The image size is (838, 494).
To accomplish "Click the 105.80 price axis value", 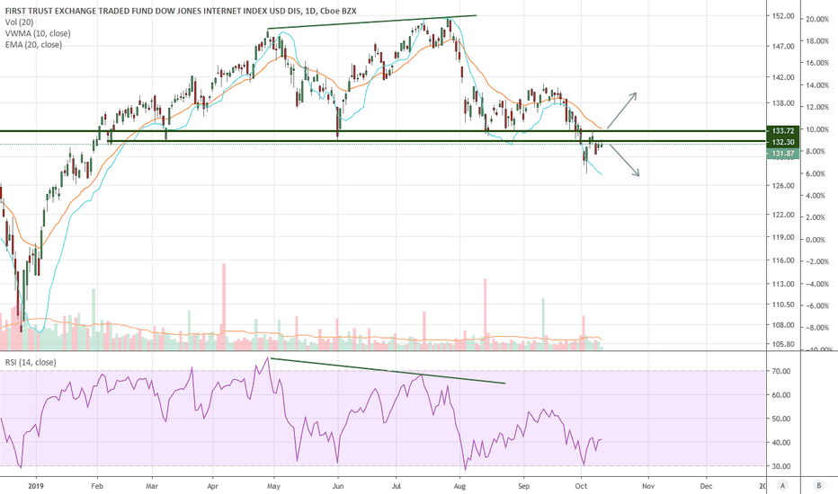I will tap(783, 345).
